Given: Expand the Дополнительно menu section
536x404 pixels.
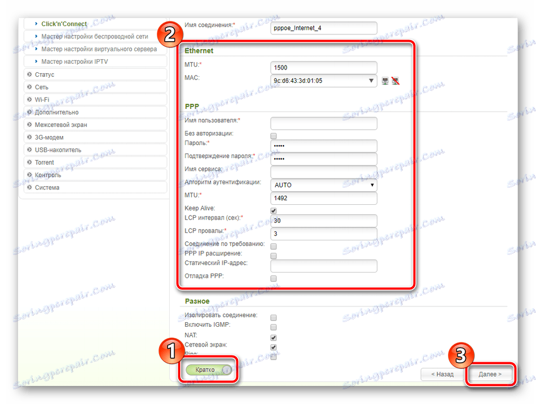Looking at the screenshot, I should coord(95,112).
